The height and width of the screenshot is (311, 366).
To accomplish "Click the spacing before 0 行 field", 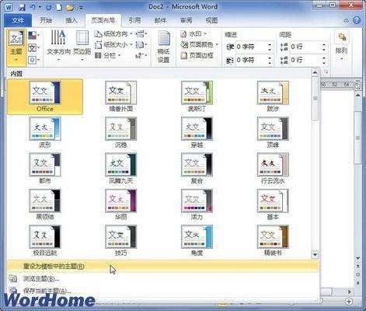I will click(305, 47).
